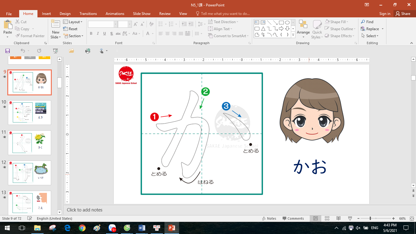Switch to the Animations tab
Viewport: 416px width, 234px height.
[115, 14]
